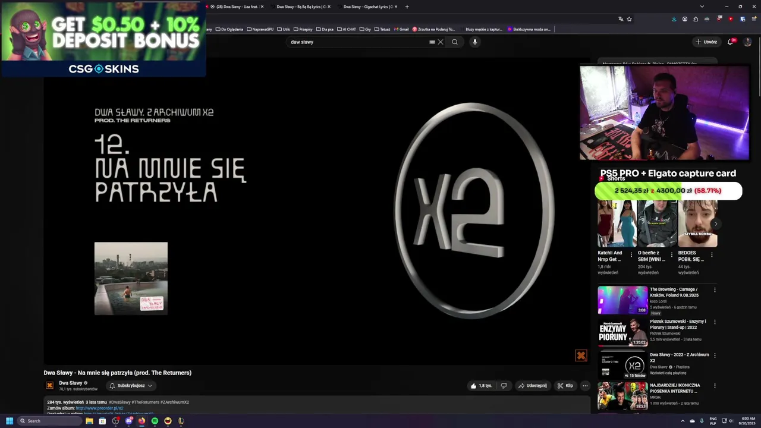Clear the search text with the X icon
Image resolution: width=761 pixels, height=428 pixels.
(441, 42)
